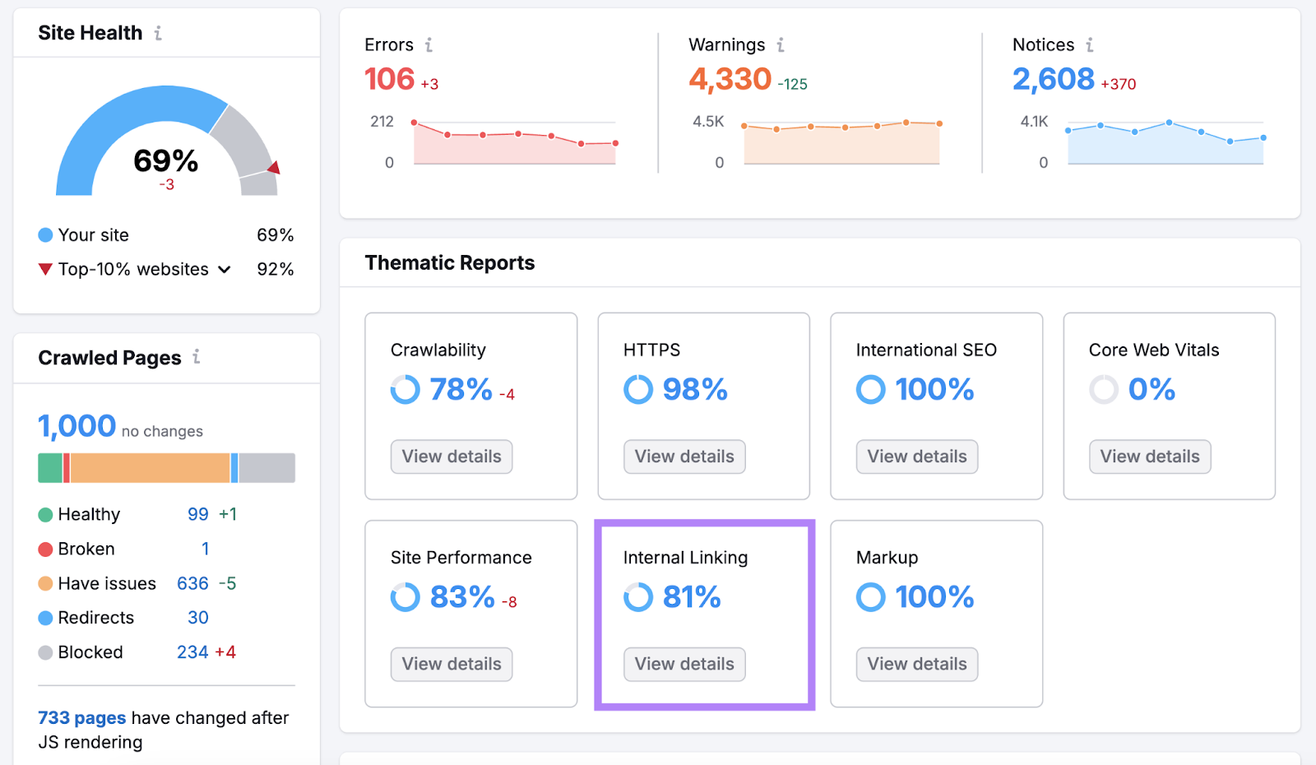This screenshot has height=765, width=1316.
Task: Click the Notices info icon
Action: 1090,44
